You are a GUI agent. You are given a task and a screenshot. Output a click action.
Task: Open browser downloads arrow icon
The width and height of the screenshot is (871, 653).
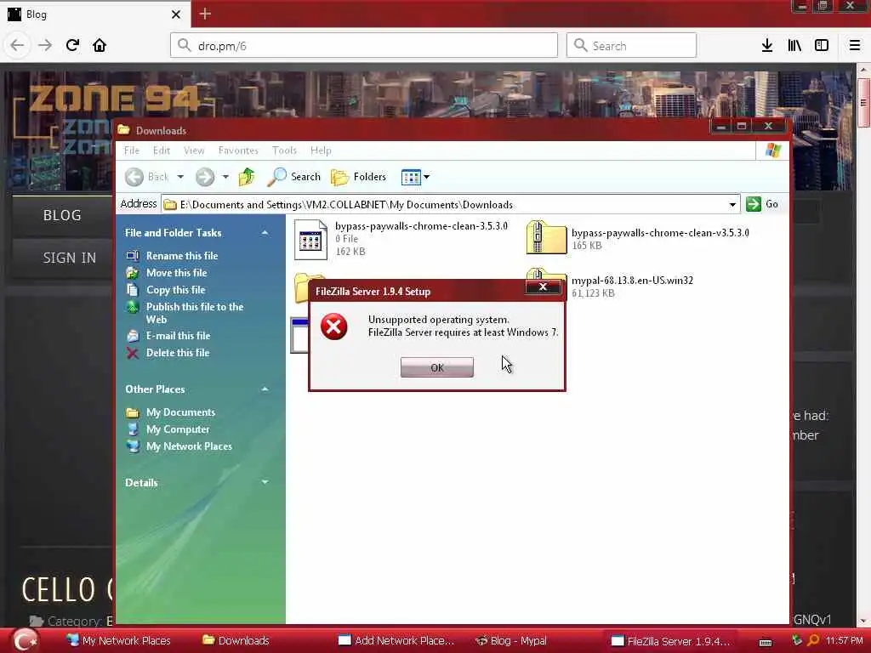[766, 46]
